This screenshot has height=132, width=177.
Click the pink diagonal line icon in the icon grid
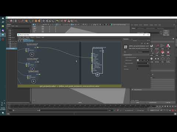click(157, 52)
